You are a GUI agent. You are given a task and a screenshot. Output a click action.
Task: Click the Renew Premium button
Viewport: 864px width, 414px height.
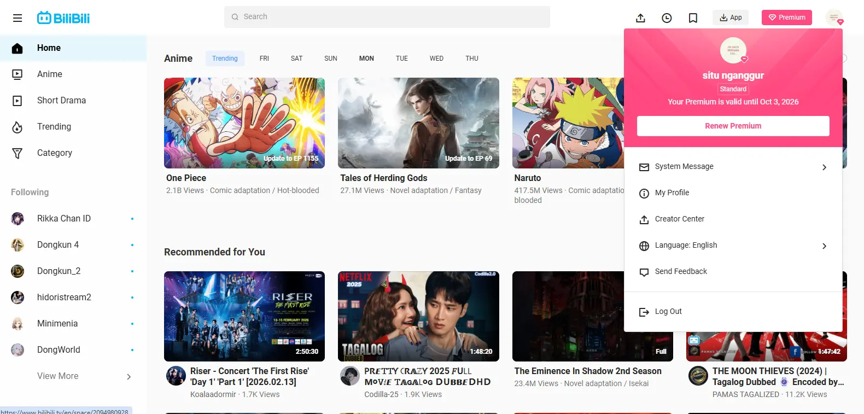[x=733, y=126]
